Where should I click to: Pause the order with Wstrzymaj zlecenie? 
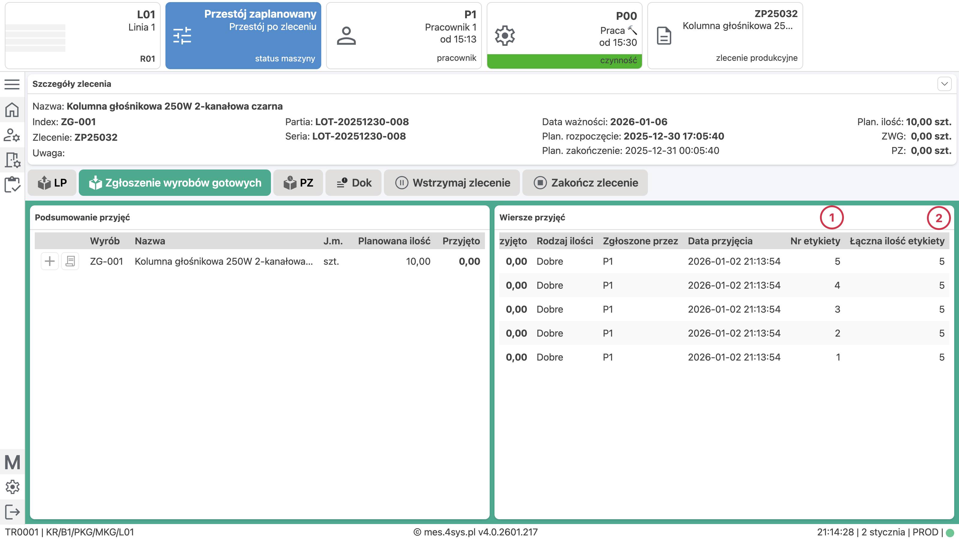point(452,183)
